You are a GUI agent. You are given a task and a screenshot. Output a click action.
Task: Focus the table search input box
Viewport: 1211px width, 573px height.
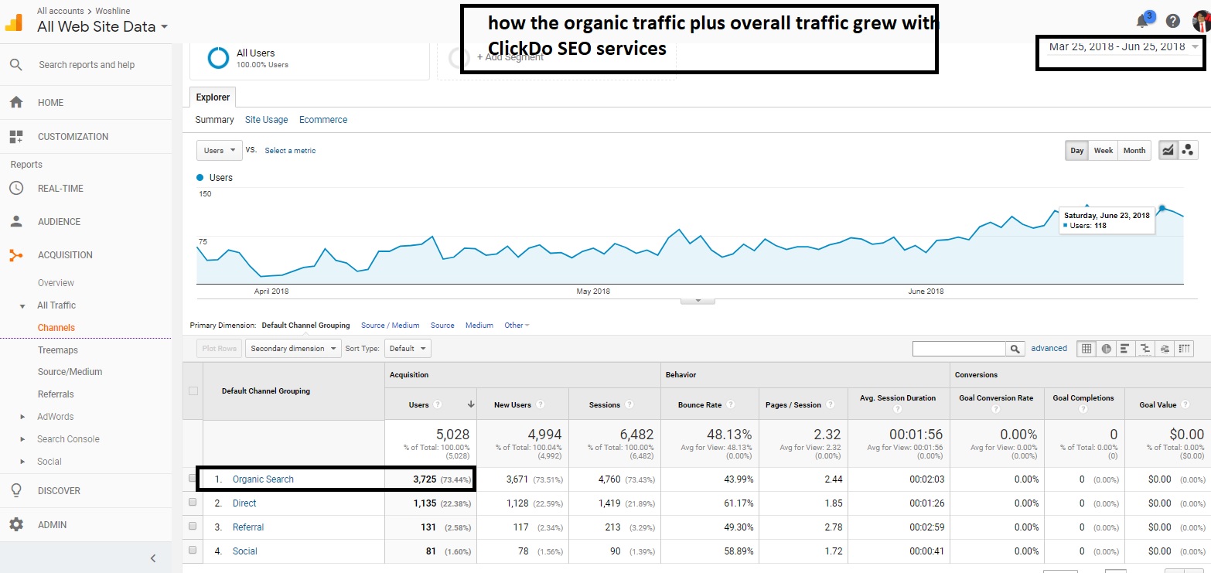[959, 349]
